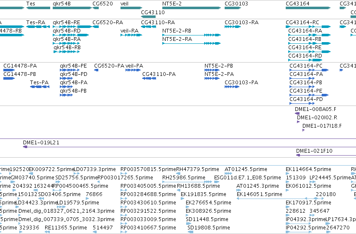Select transcript qkr54B-RE

pos(66,23)
